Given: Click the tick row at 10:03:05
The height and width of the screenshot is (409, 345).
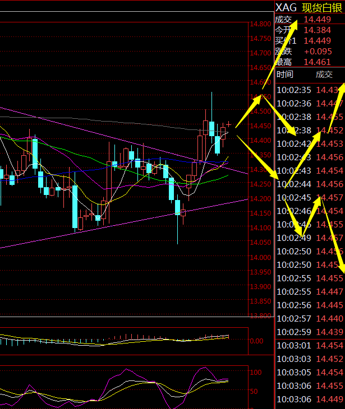Looking at the screenshot, I should (x=310, y=373).
